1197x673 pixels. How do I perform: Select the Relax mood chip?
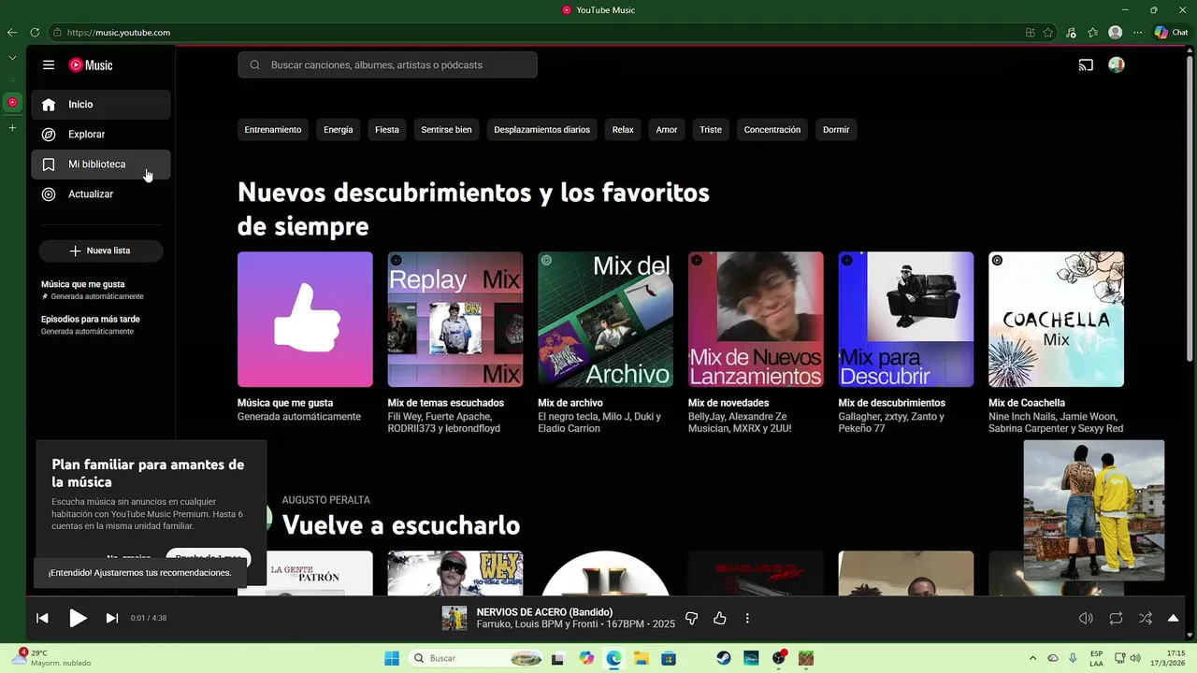point(623,130)
